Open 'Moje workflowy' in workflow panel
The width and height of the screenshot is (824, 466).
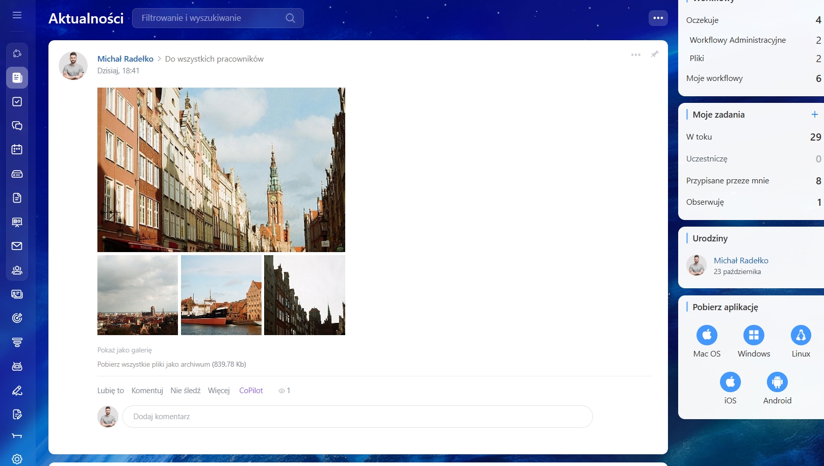point(714,78)
